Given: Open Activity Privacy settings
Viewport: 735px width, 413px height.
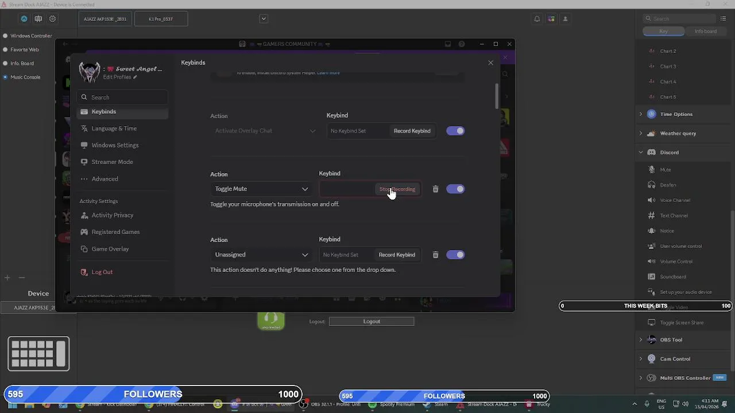Looking at the screenshot, I should point(122,215).
